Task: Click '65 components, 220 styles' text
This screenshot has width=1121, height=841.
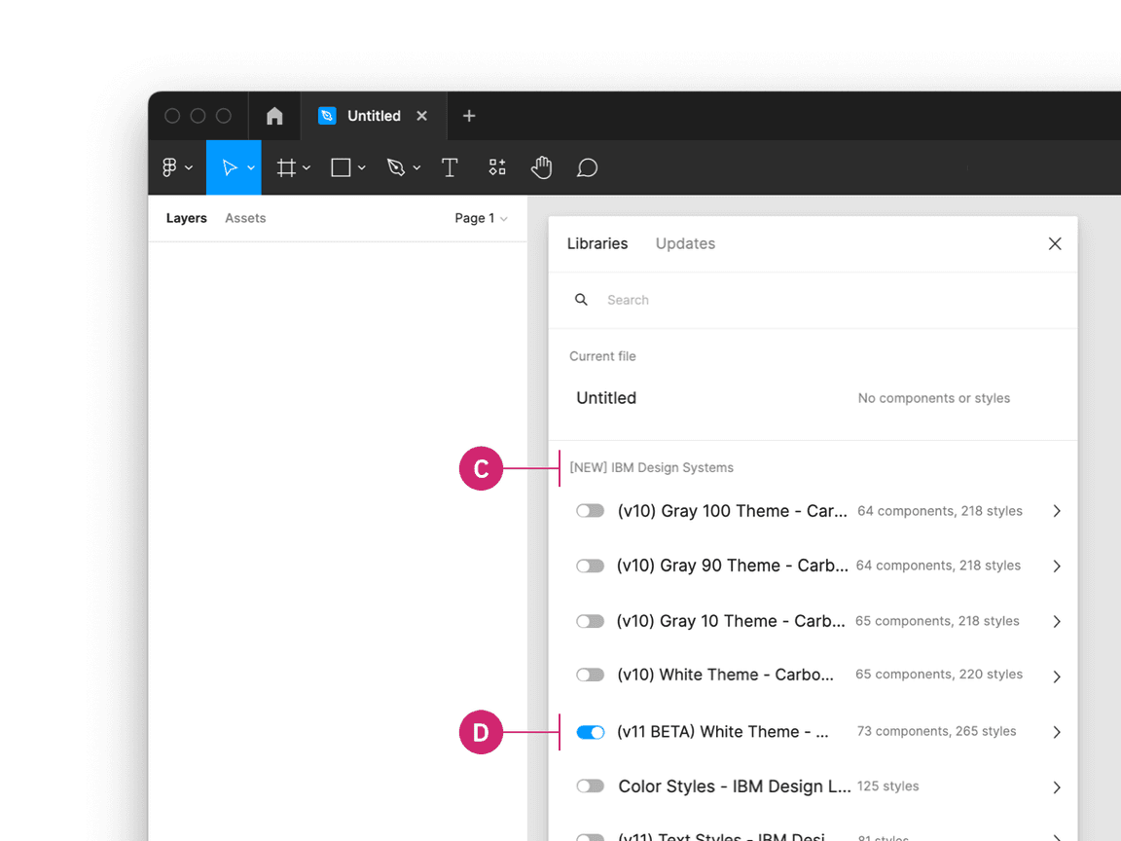Action: 939,675
